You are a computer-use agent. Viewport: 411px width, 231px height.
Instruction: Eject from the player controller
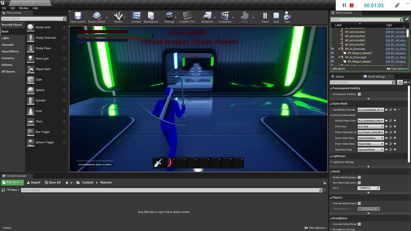(287, 18)
